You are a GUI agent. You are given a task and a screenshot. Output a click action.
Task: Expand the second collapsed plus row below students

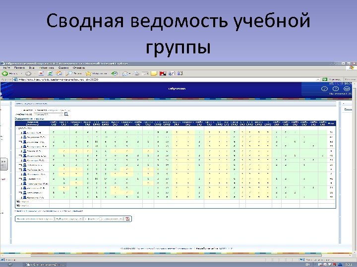pos(18,206)
